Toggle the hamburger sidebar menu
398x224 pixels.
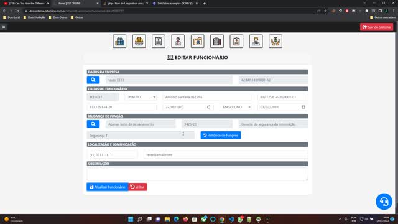pyautogui.click(x=4, y=27)
